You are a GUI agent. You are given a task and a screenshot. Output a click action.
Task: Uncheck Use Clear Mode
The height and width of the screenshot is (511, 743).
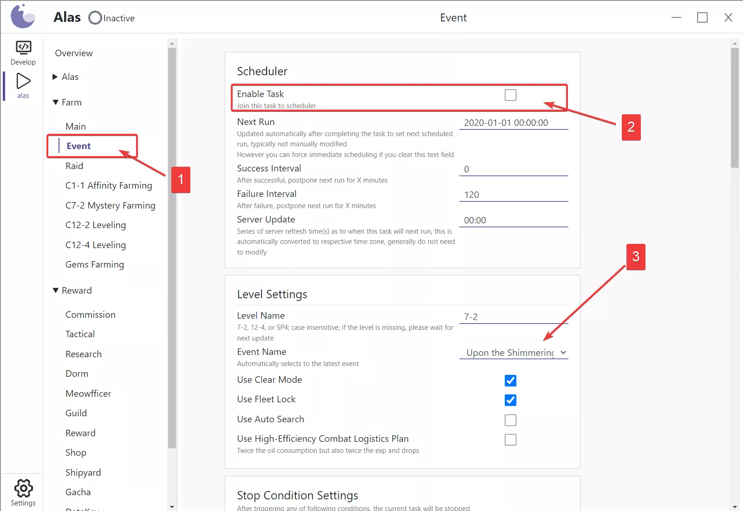click(510, 380)
